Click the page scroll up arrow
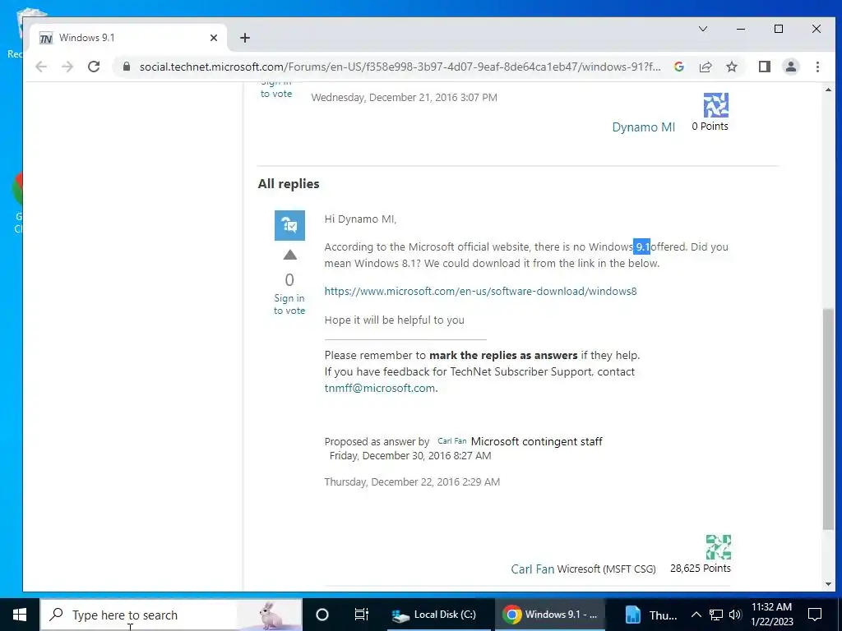The image size is (842, 631). (x=828, y=90)
